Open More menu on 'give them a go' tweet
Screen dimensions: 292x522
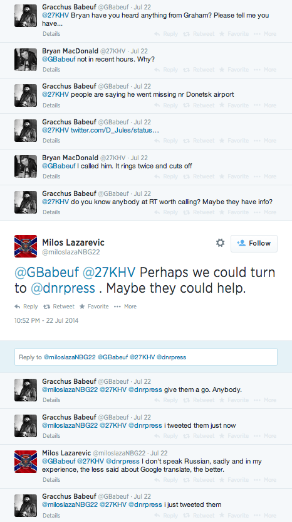pos(265,400)
